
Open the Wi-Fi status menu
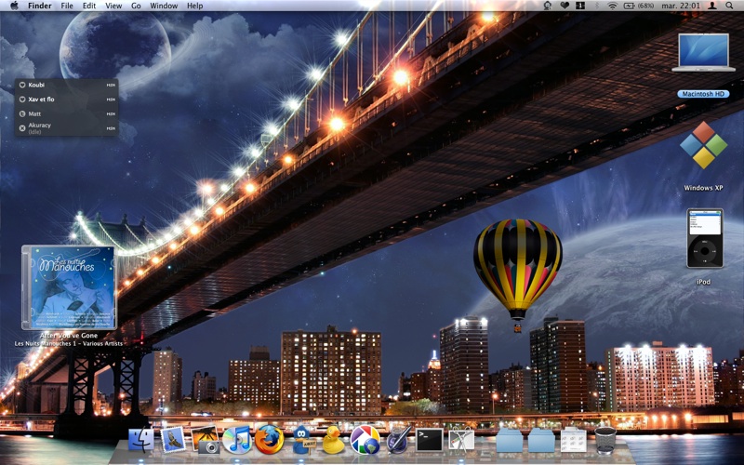tap(613, 6)
